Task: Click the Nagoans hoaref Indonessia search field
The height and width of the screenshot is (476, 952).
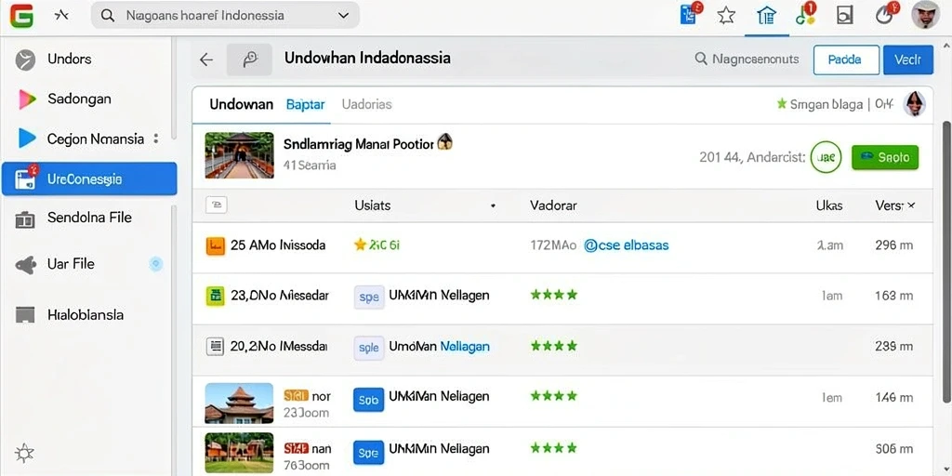Action: click(x=225, y=15)
